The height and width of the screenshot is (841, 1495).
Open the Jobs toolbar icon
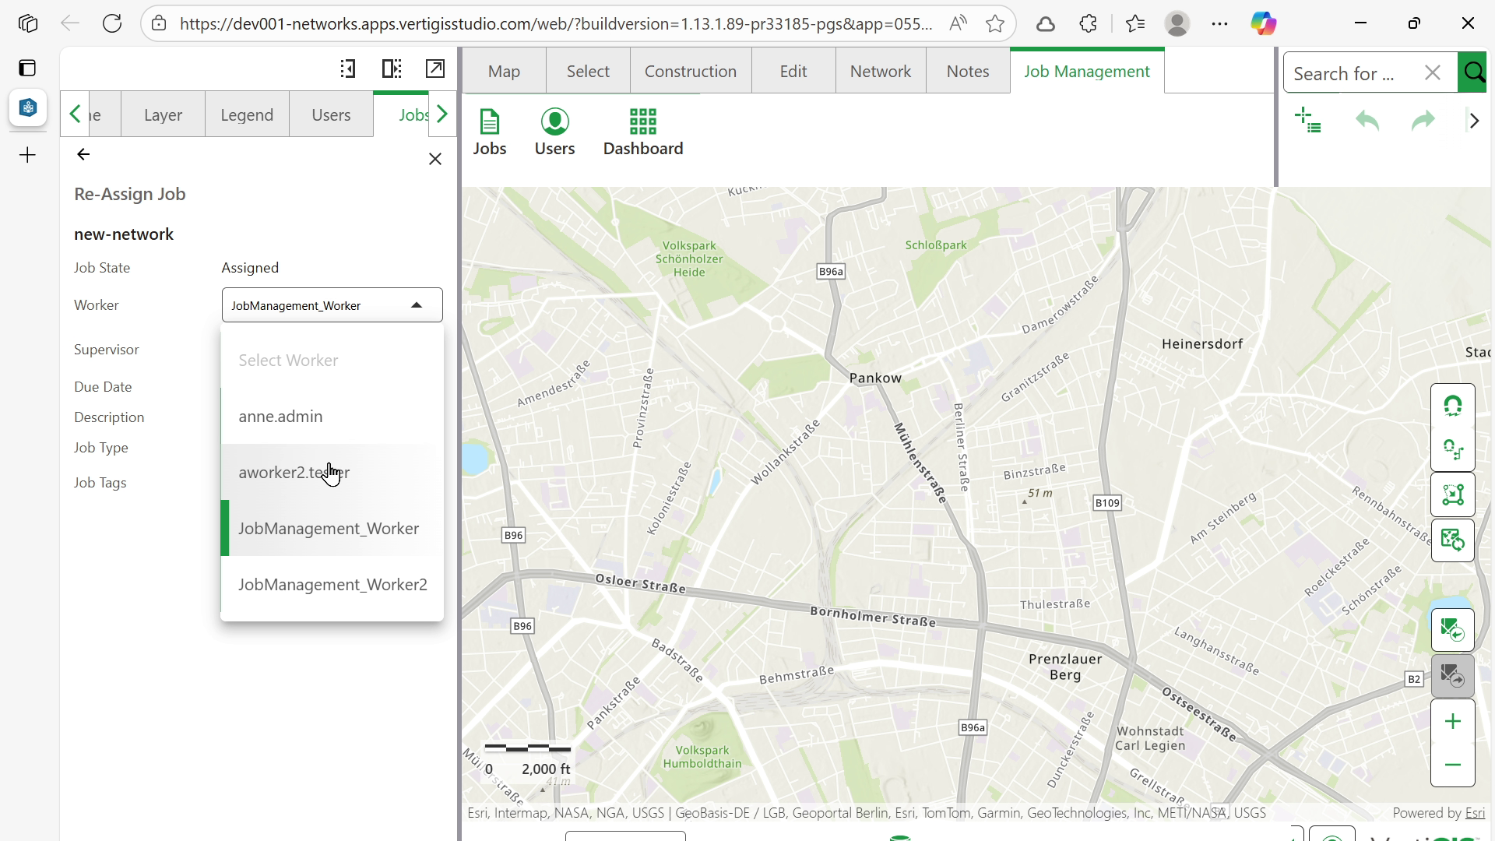click(x=489, y=132)
